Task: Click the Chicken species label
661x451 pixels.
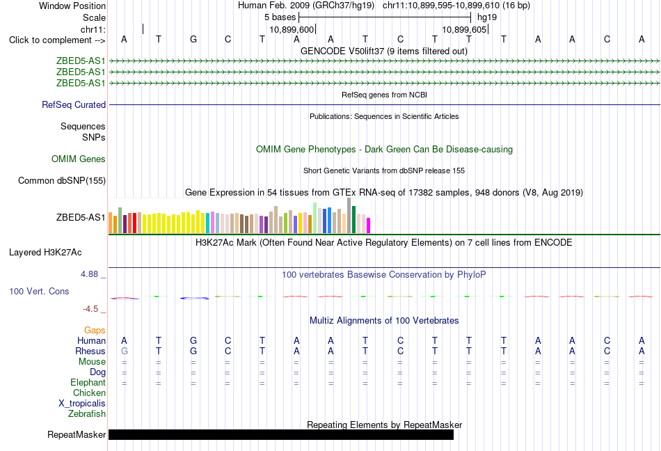Action: point(89,393)
